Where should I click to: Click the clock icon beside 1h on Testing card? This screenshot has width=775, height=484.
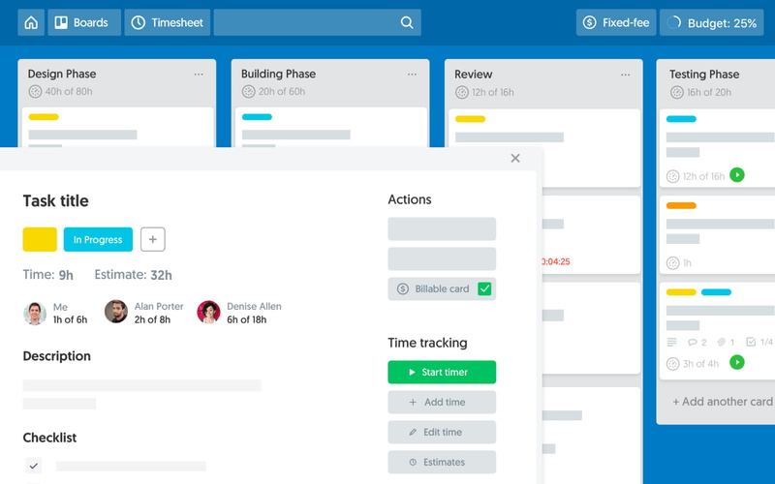[672, 263]
